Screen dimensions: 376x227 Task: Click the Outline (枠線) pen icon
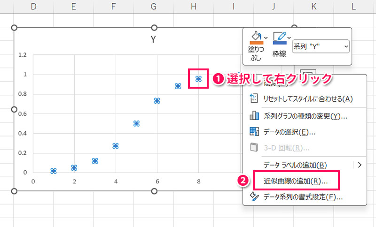tap(279, 36)
